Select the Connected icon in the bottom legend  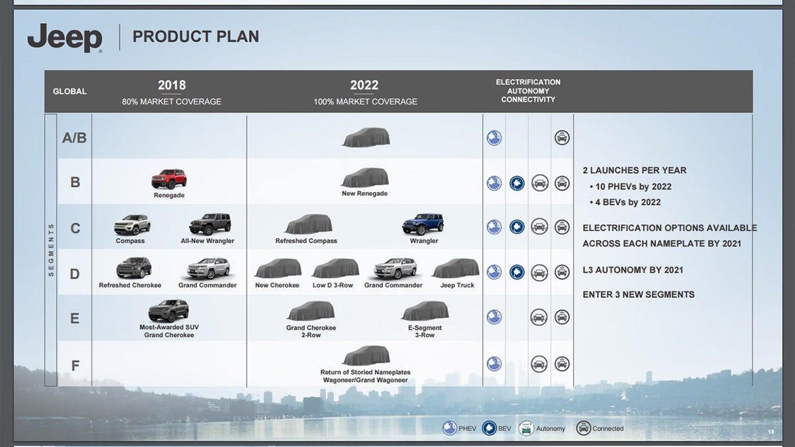(x=584, y=428)
